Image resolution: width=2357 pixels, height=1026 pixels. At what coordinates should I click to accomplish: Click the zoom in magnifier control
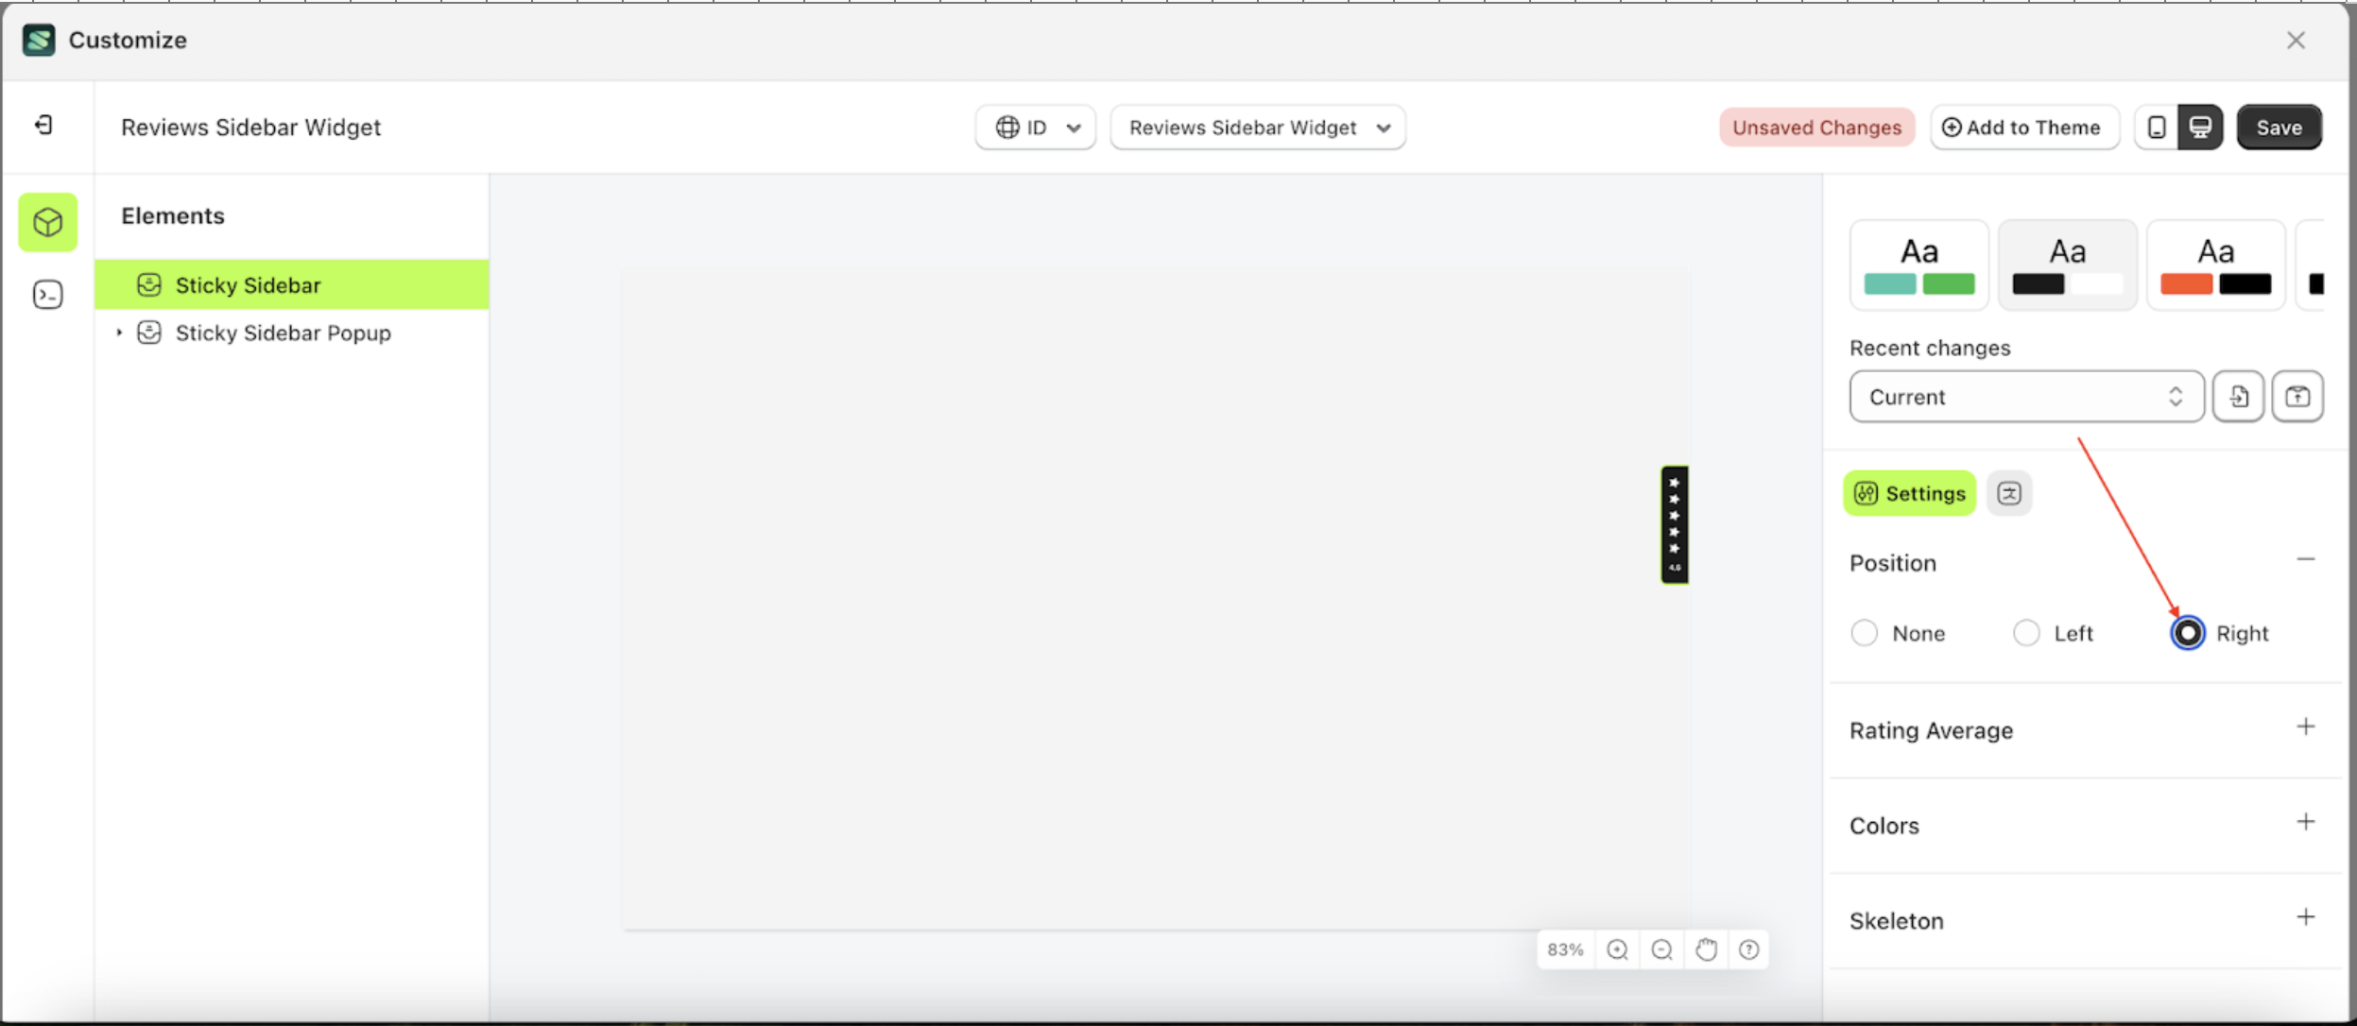[1618, 949]
